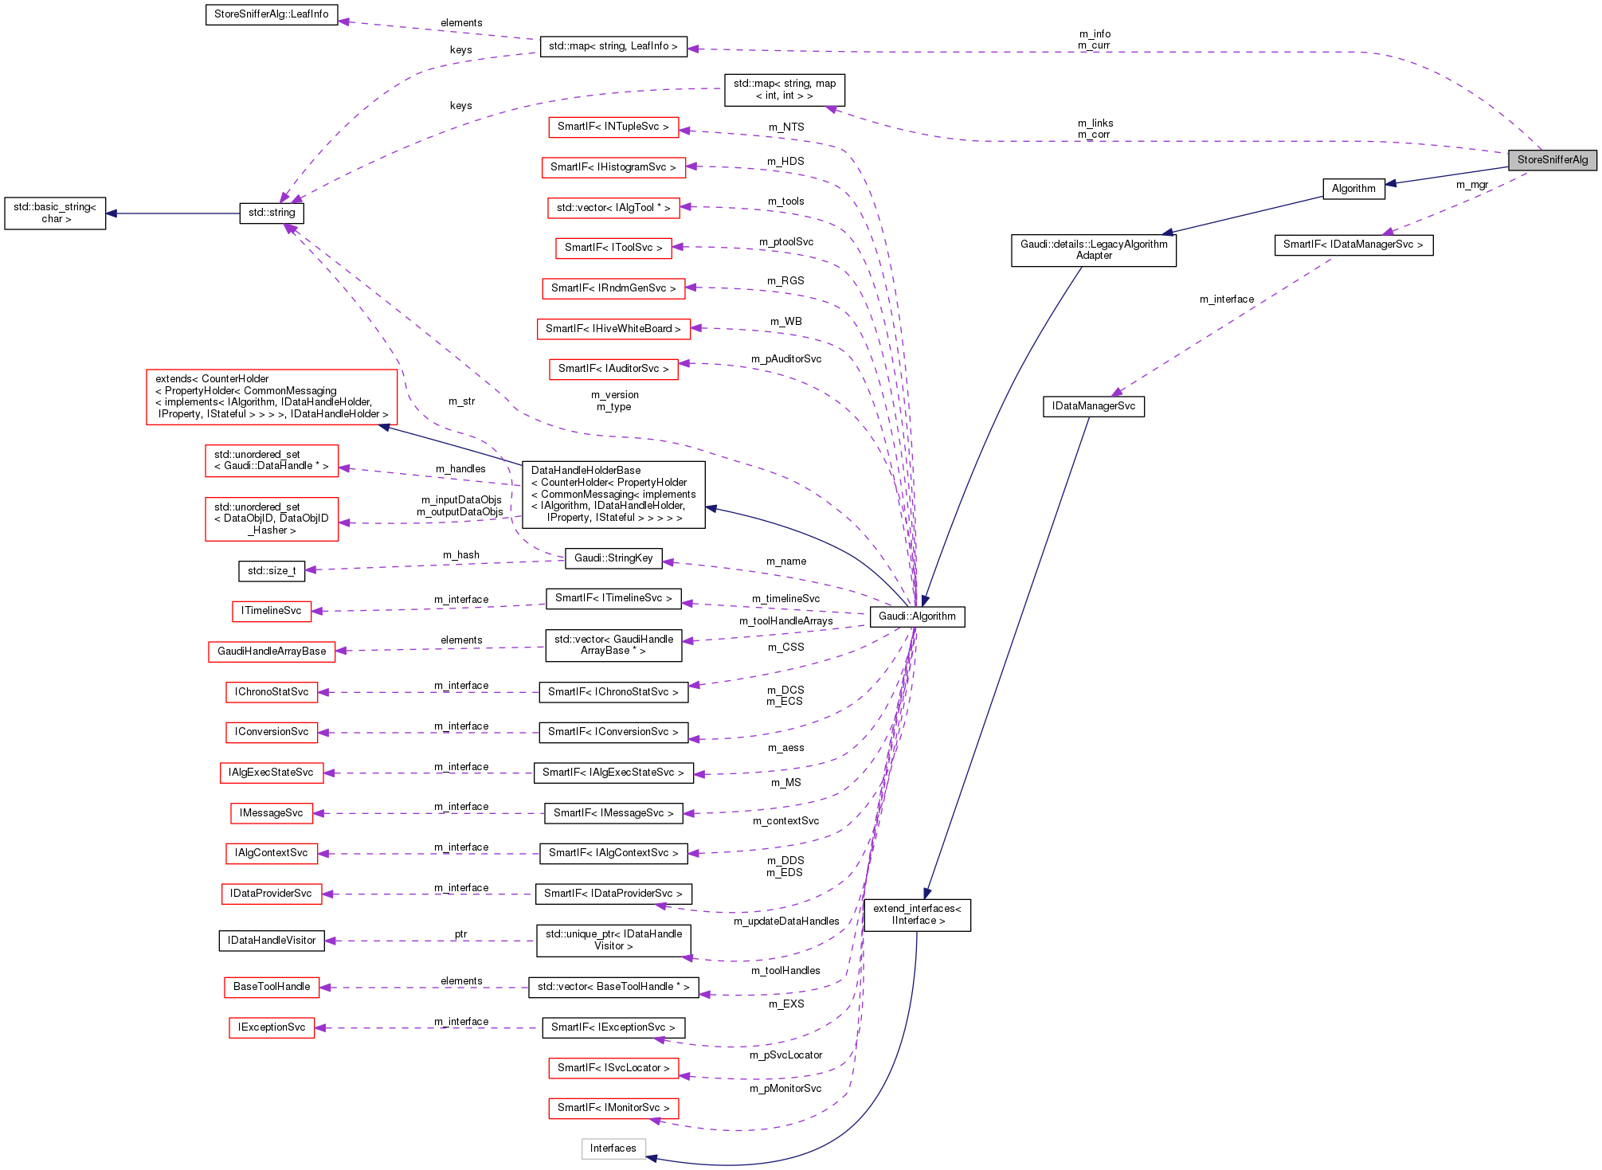
Task: Open SmartIF< IHiveWhiteBoard > node
Action: pos(613,328)
